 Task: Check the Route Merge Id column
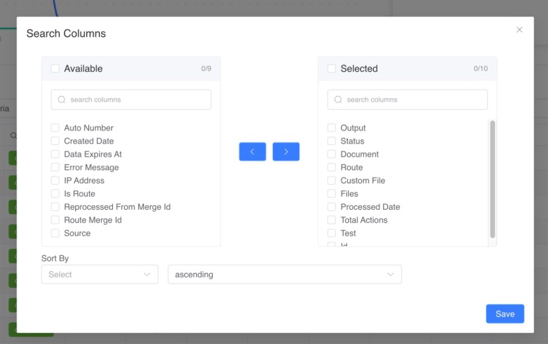click(x=55, y=220)
